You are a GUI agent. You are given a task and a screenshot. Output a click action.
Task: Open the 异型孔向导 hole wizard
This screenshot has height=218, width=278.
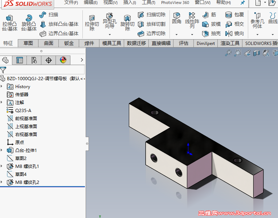(110, 21)
